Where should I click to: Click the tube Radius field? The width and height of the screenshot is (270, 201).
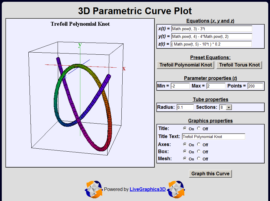tap(185, 107)
